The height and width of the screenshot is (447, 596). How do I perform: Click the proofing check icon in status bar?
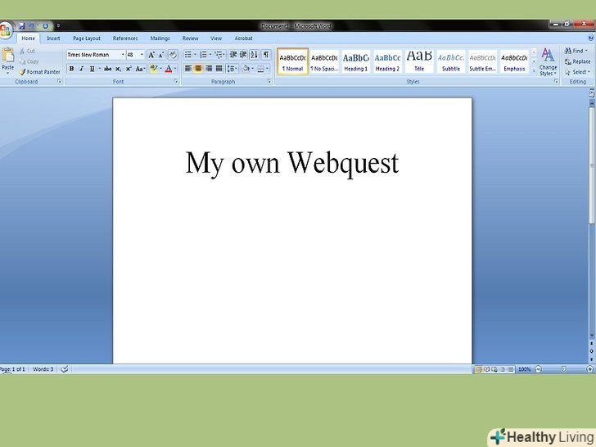[x=64, y=369]
